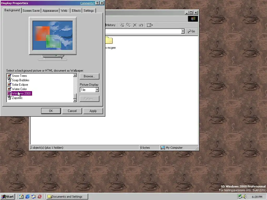
Task: Click the red quick launch icon
Action: [40, 197]
